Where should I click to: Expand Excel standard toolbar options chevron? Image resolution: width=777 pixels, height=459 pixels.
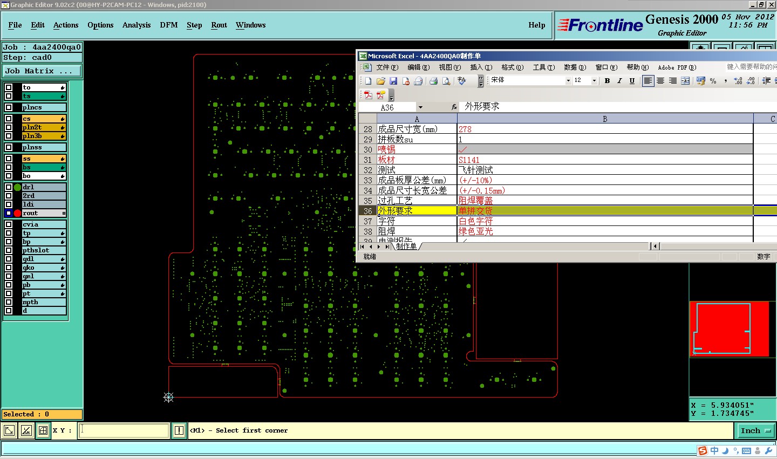pyautogui.click(x=481, y=81)
